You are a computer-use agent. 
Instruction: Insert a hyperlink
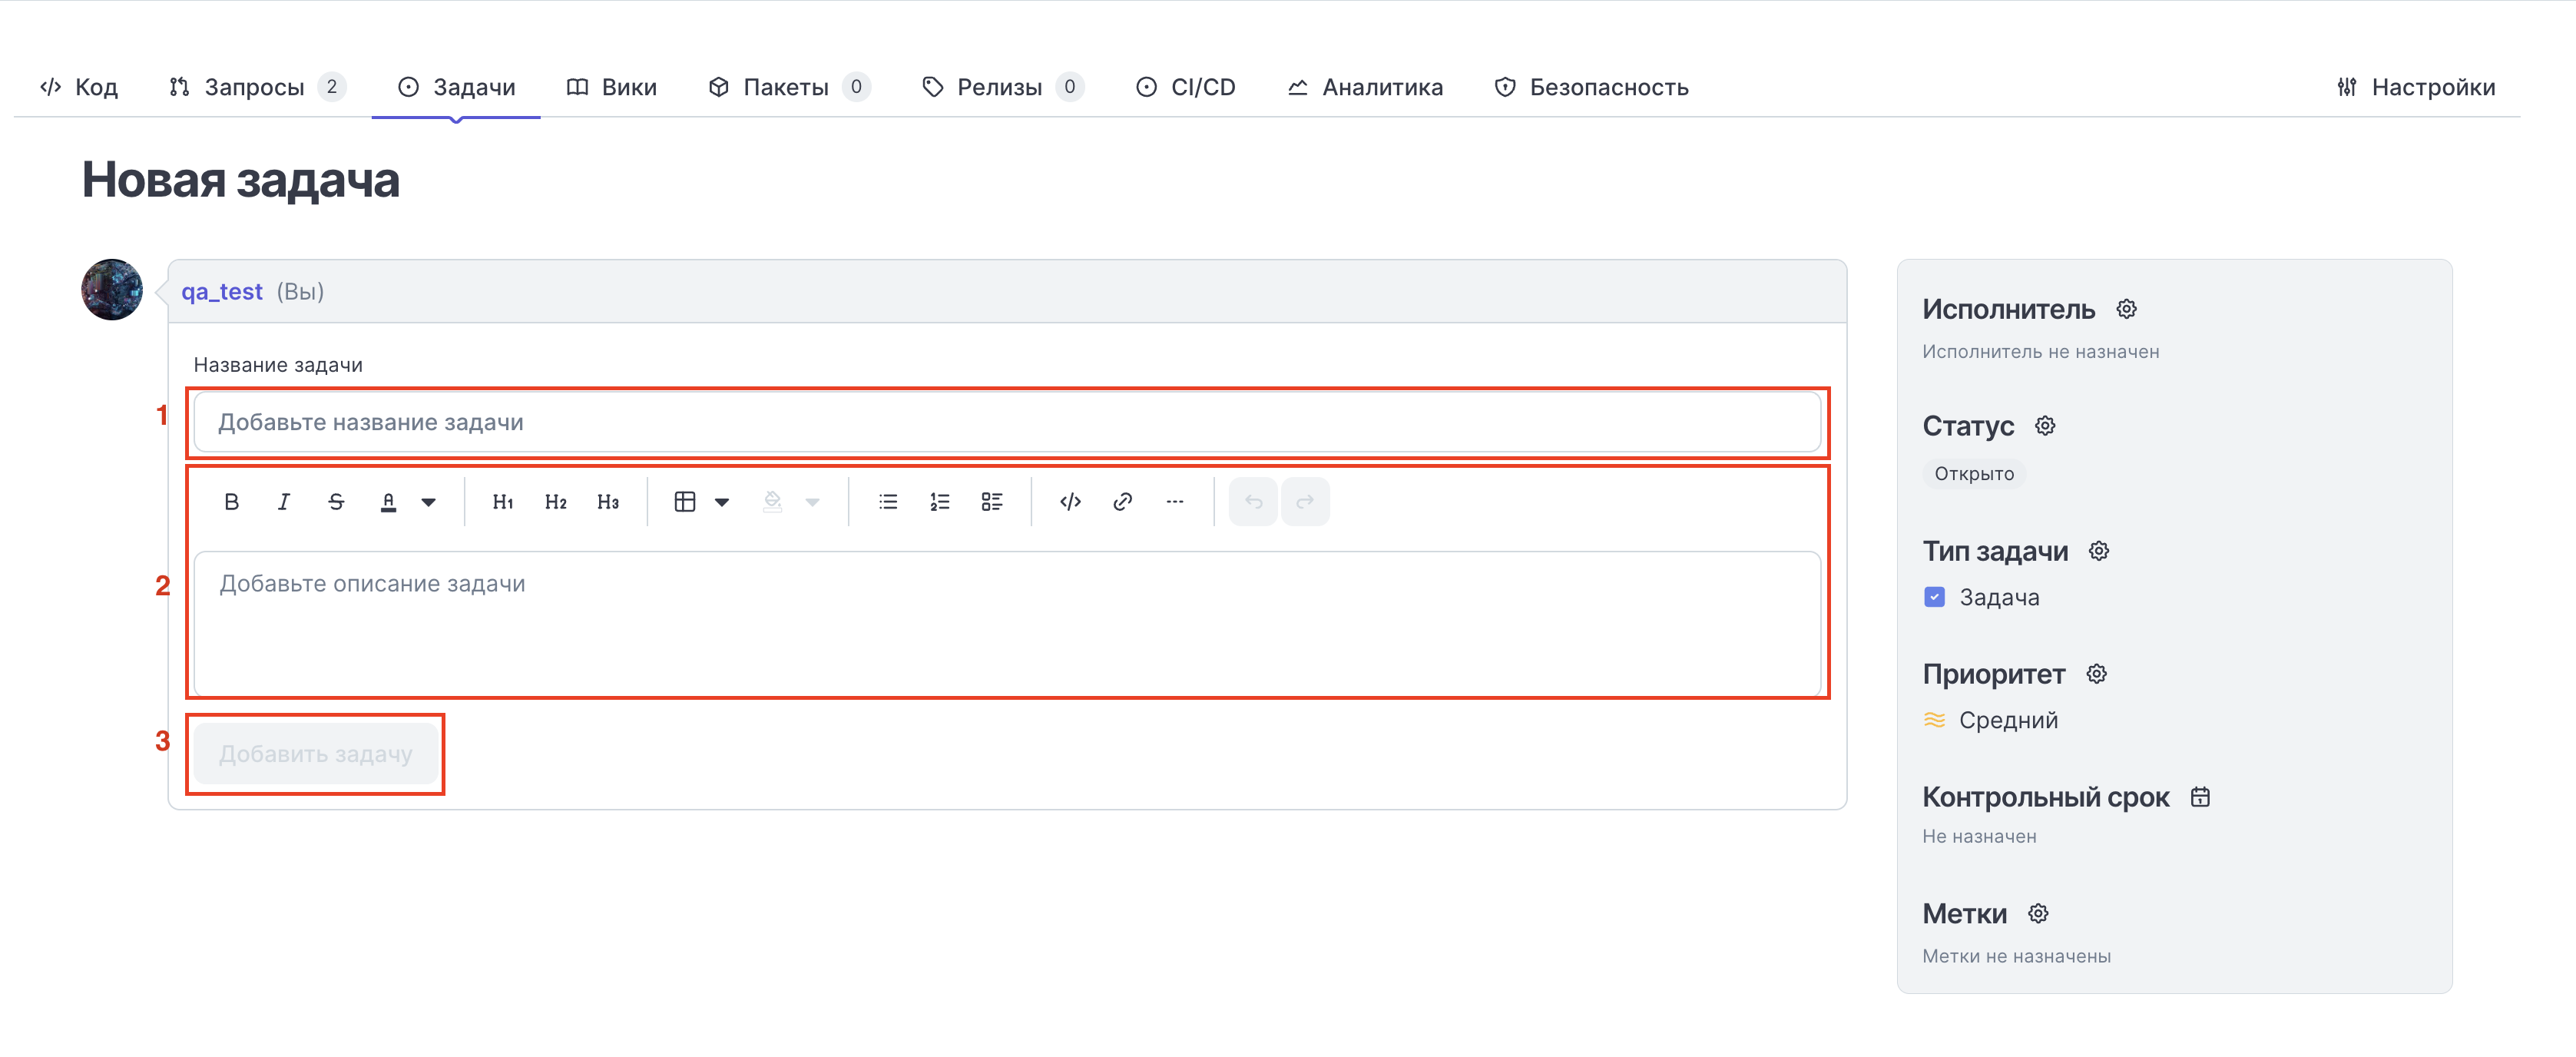click(1123, 502)
